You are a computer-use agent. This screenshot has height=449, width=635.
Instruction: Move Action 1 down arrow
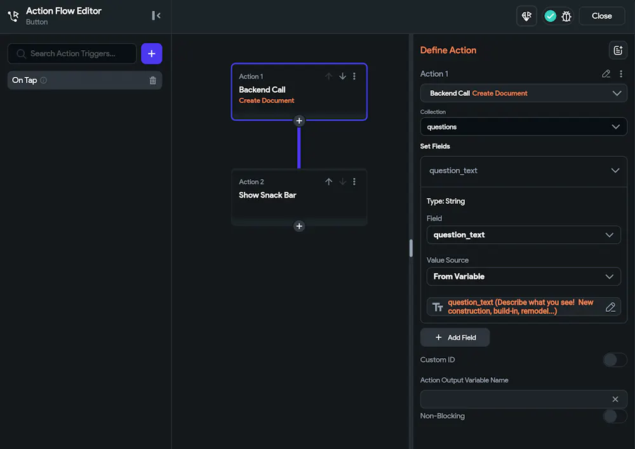(x=343, y=76)
